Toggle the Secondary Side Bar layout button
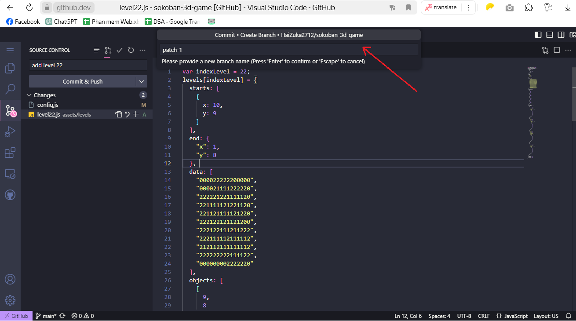This screenshot has width=576, height=321. click(x=561, y=35)
